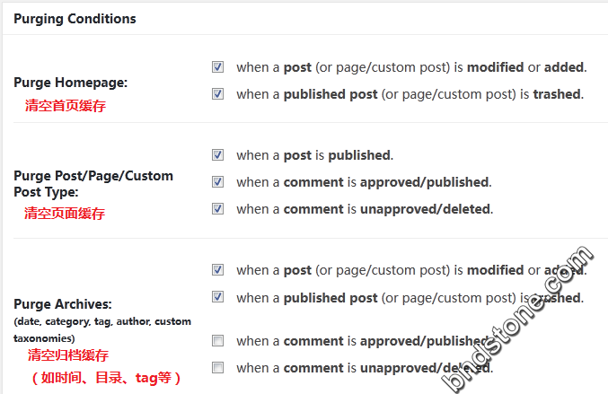608x394 pixels.
Task: Uncheck Purge Post when comment approved/published
Action: [217, 181]
